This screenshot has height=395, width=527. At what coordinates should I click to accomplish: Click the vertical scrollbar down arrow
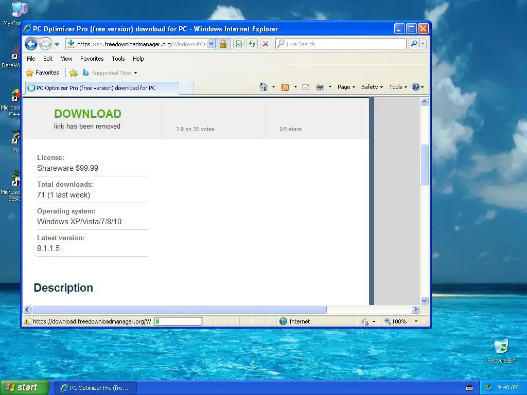[424, 300]
